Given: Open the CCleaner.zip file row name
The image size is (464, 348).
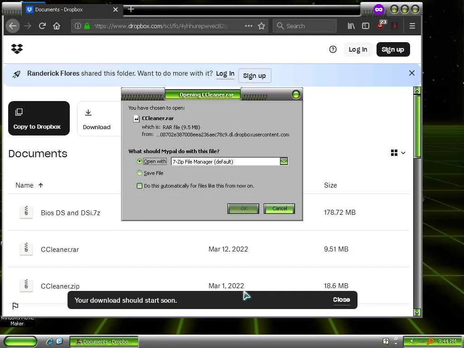Looking at the screenshot, I should coord(60,286).
